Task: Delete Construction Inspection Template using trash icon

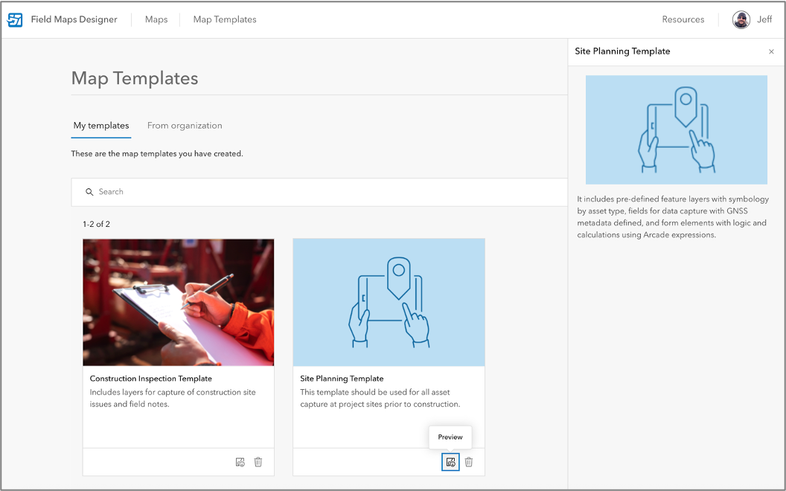Action: 258,462
